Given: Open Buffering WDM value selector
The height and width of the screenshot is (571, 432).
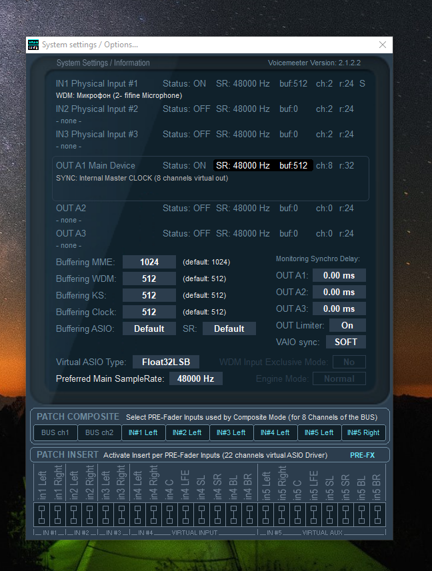Looking at the screenshot, I should pyautogui.click(x=149, y=279).
